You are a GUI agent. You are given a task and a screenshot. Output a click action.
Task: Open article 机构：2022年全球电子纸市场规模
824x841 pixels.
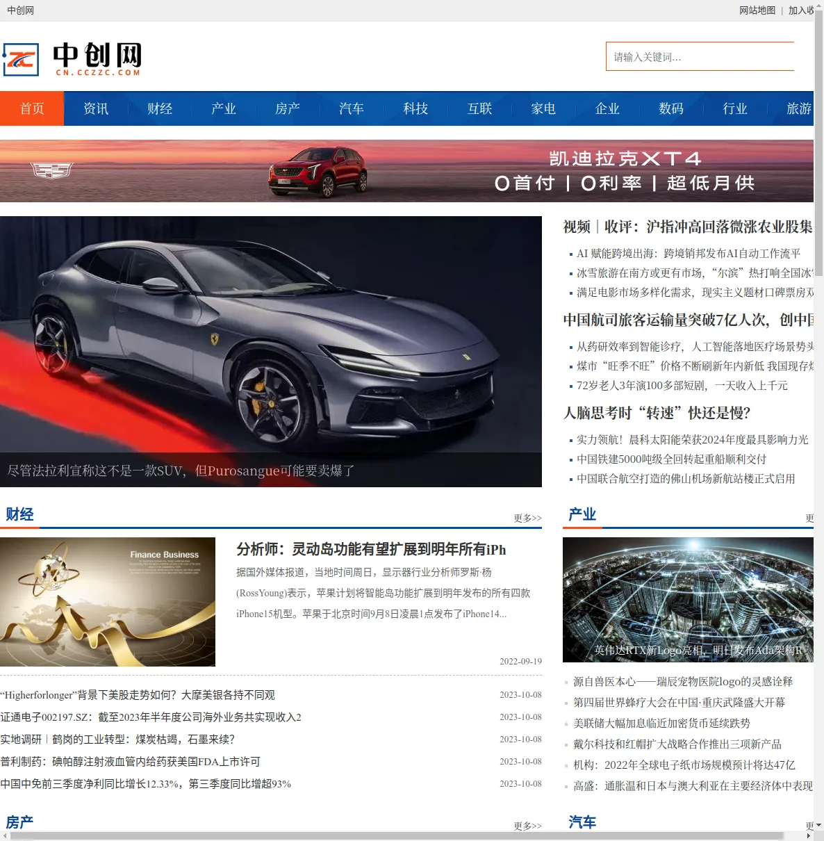point(684,765)
